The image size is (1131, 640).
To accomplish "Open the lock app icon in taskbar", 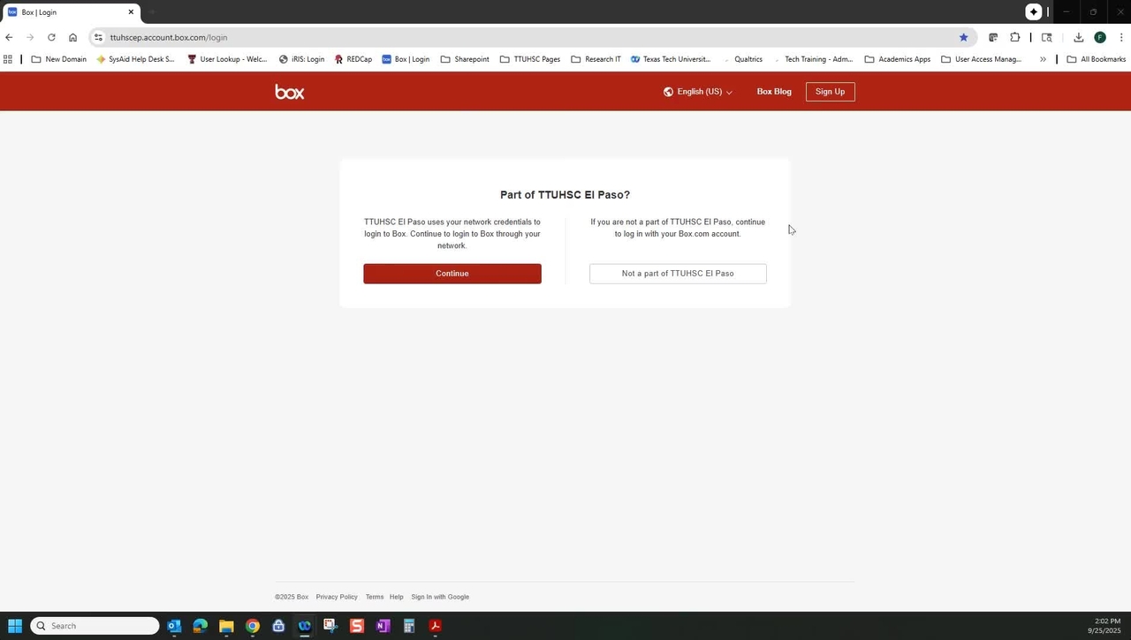I will (278, 626).
